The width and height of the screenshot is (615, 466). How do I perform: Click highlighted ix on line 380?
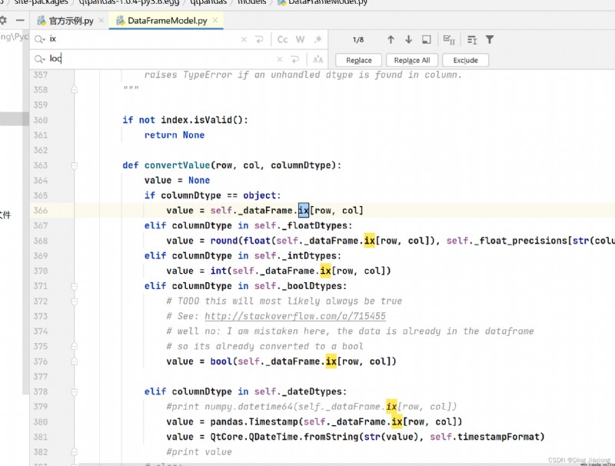click(397, 421)
